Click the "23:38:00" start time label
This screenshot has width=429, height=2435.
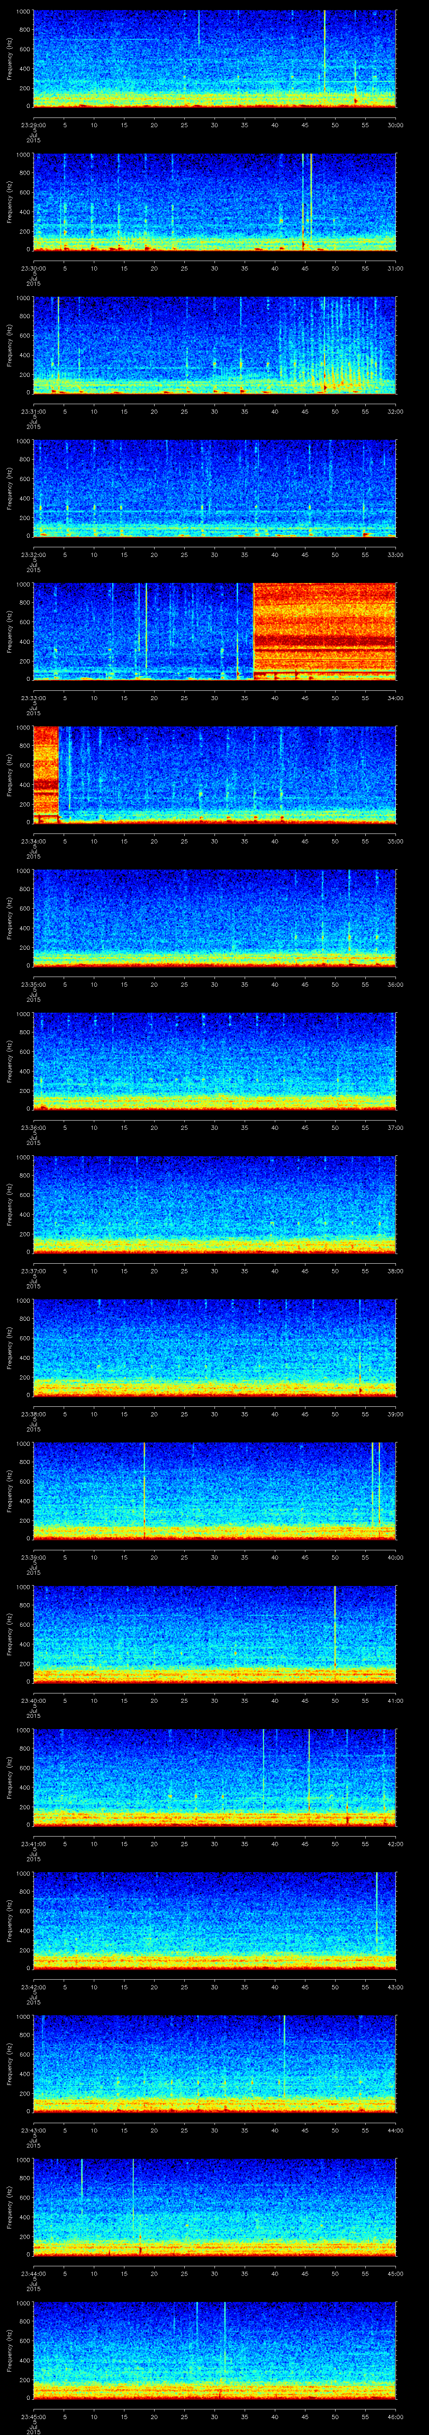[33, 1414]
